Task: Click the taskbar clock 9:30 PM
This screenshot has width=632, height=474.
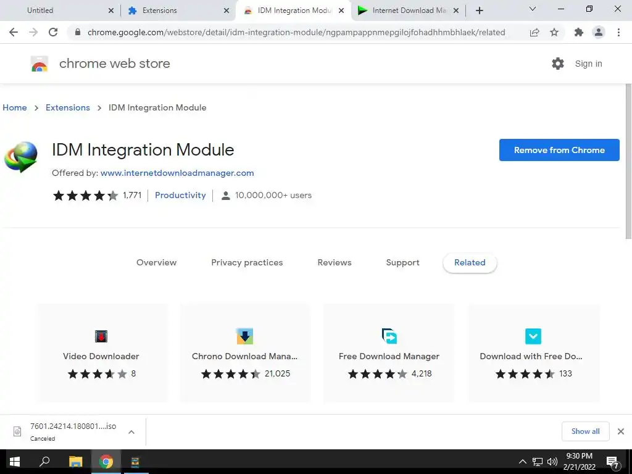Action: pos(579,456)
